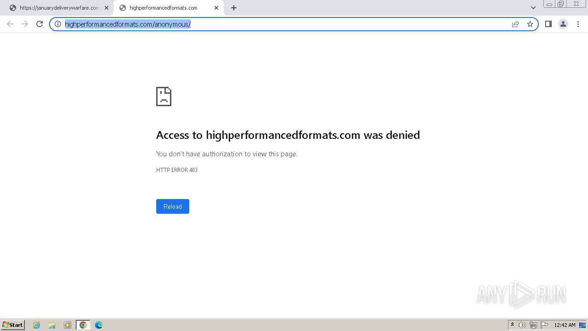Open Chrome's three-dot menu
This screenshot has height=331, width=588.
(578, 24)
